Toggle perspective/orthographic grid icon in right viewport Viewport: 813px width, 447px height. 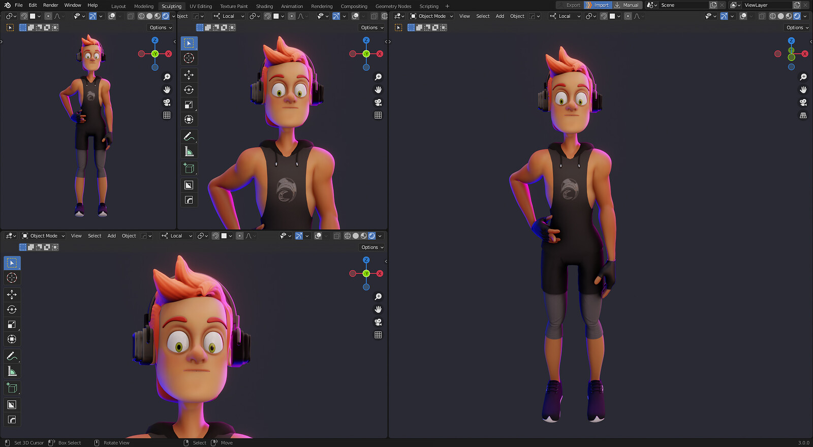coord(803,115)
